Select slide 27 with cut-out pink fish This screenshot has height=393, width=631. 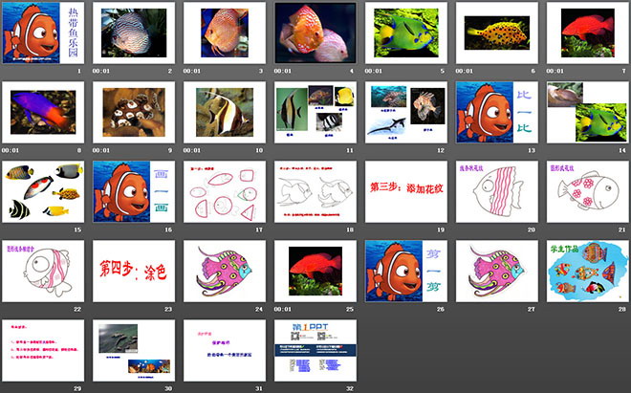point(497,271)
